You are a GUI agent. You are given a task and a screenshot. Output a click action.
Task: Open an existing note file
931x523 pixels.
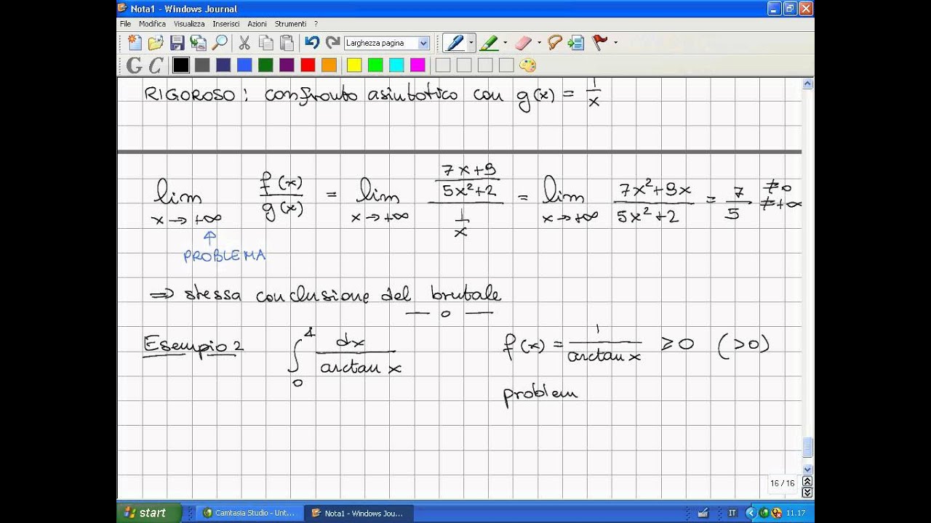[156, 43]
